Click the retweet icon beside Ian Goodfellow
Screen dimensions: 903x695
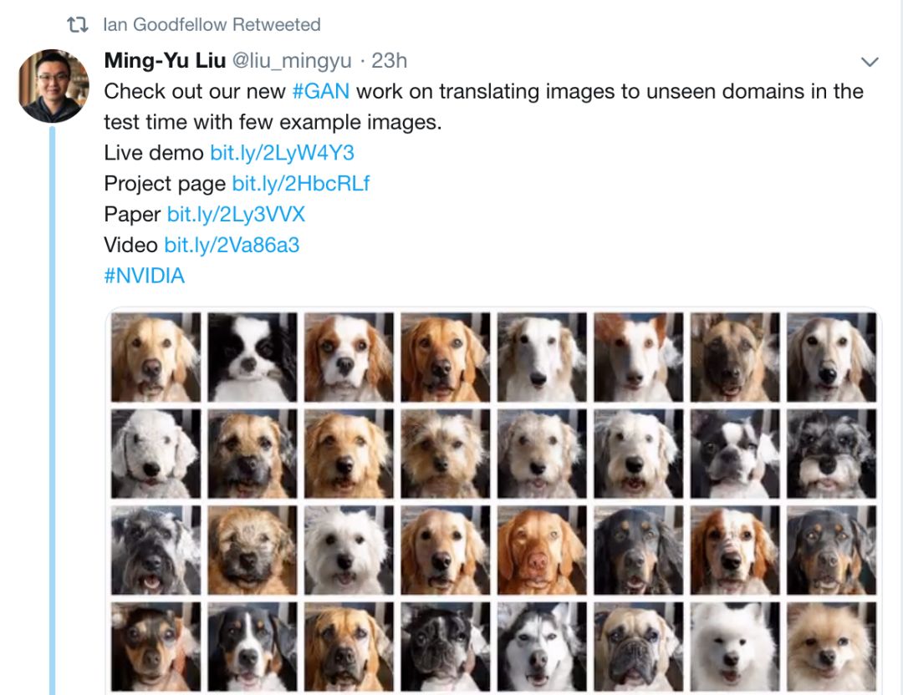coord(78,25)
